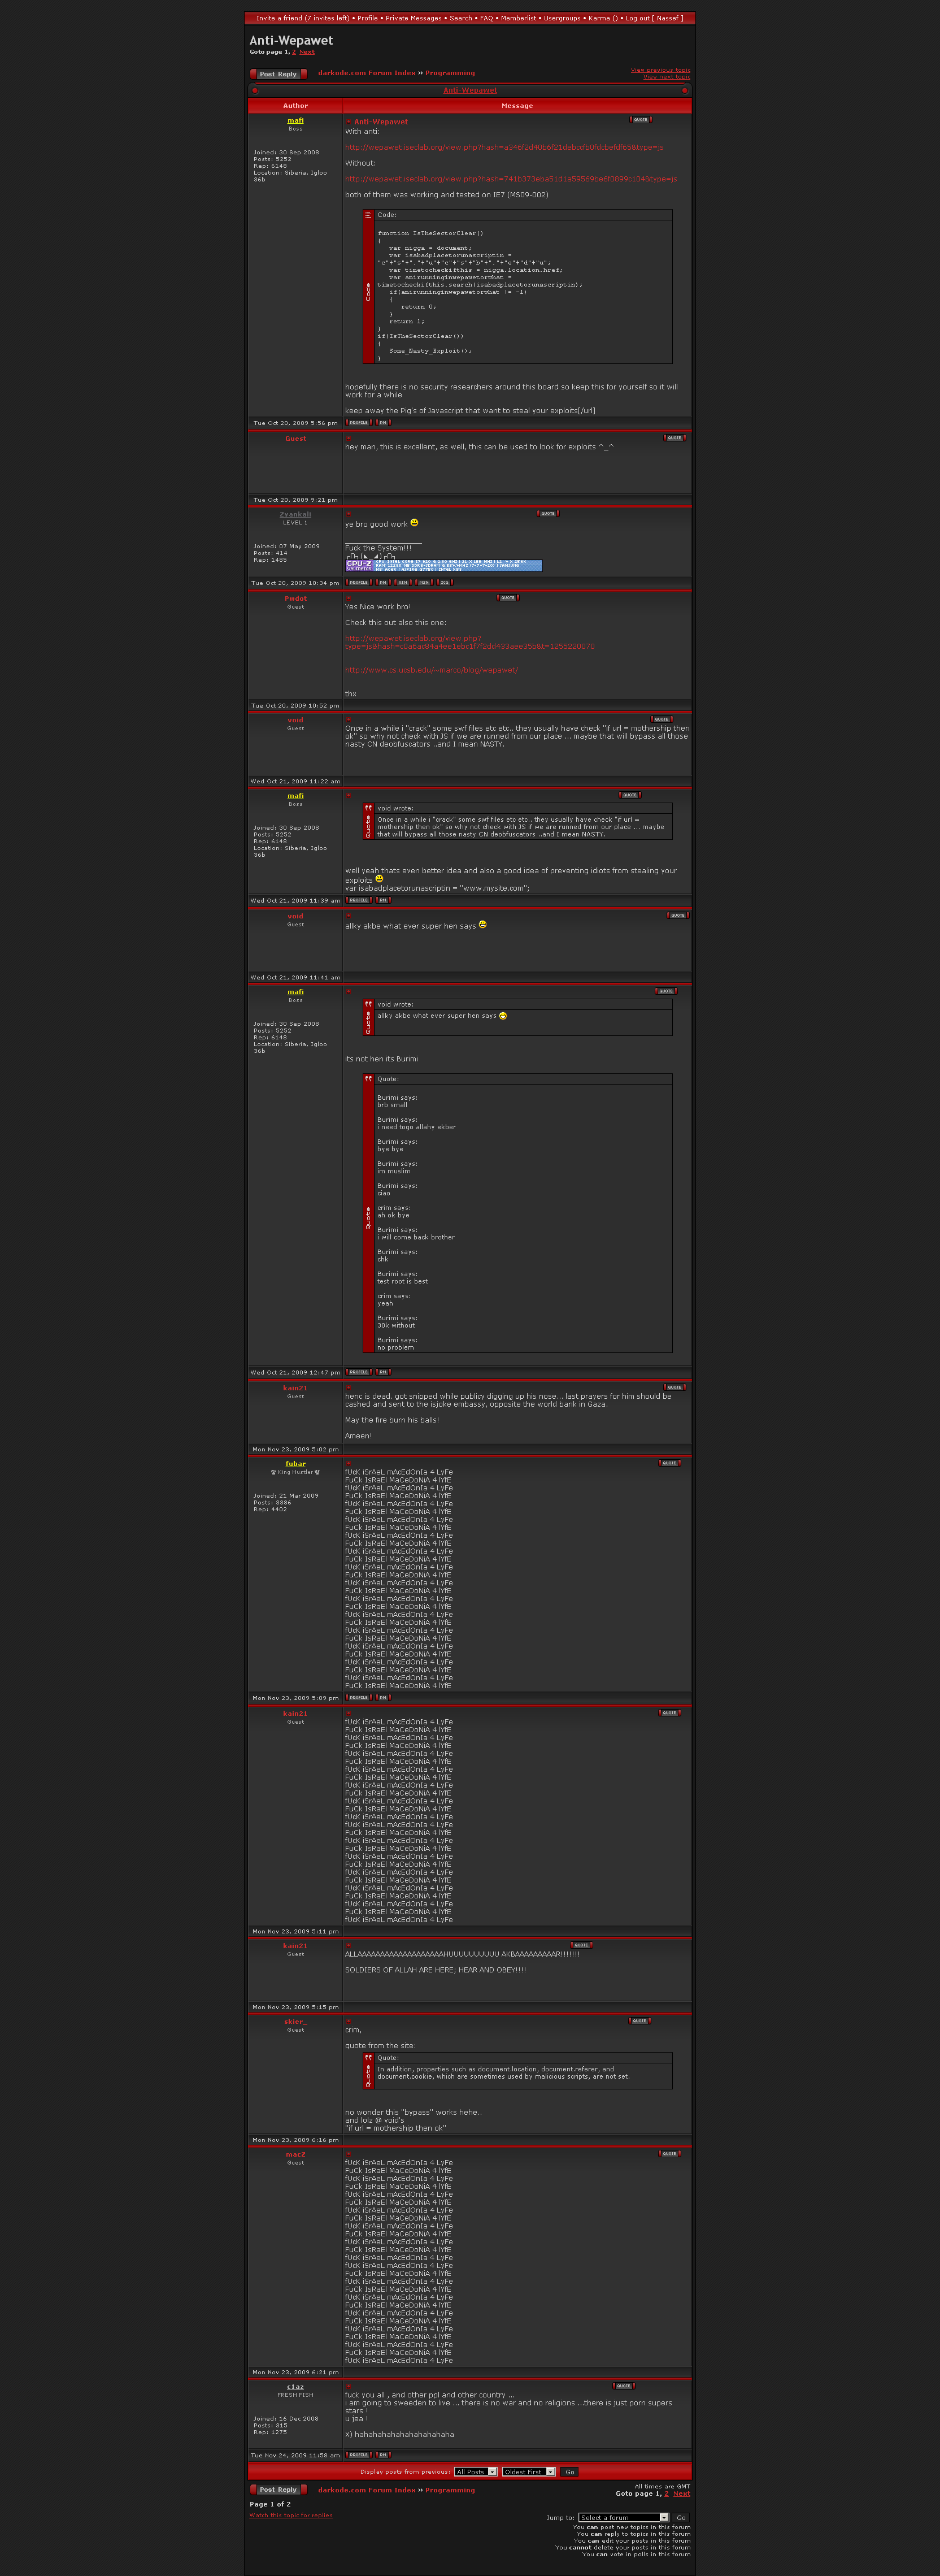Click Zyankali's MSN messenger icon
This screenshot has height=2576, width=940.
click(x=423, y=582)
